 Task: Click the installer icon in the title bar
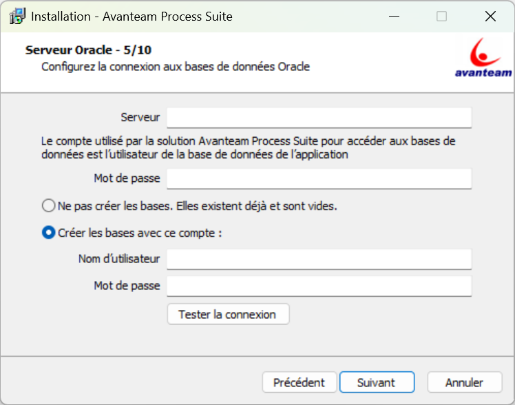pos(17,17)
